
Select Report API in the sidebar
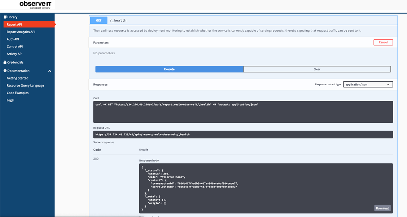tap(14, 24)
